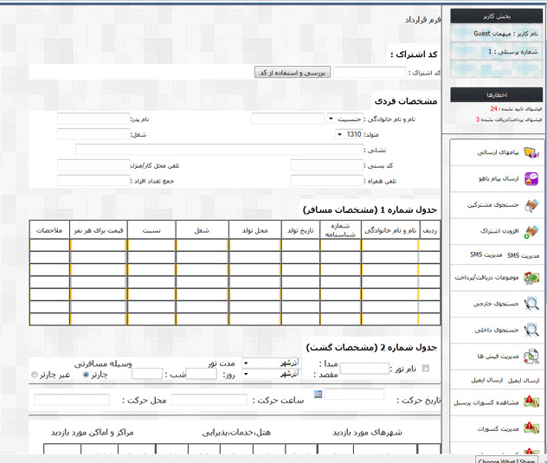Click the mobile phone (تلفن همراه) field
Image resolution: width=547 pixels, height=463 pixels.
pyautogui.click(x=326, y=181)
